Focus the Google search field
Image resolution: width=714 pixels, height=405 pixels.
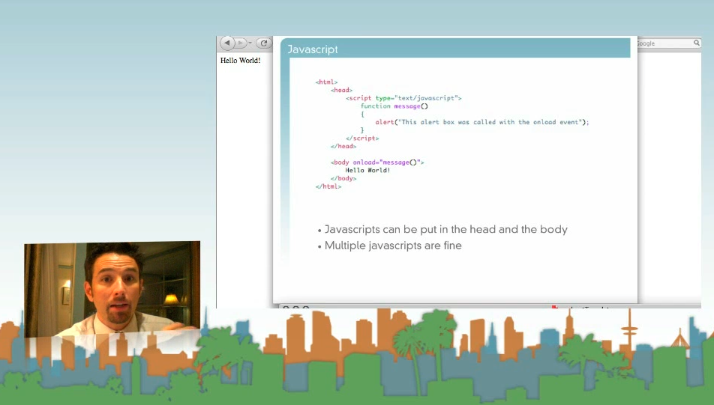point(668,43)
